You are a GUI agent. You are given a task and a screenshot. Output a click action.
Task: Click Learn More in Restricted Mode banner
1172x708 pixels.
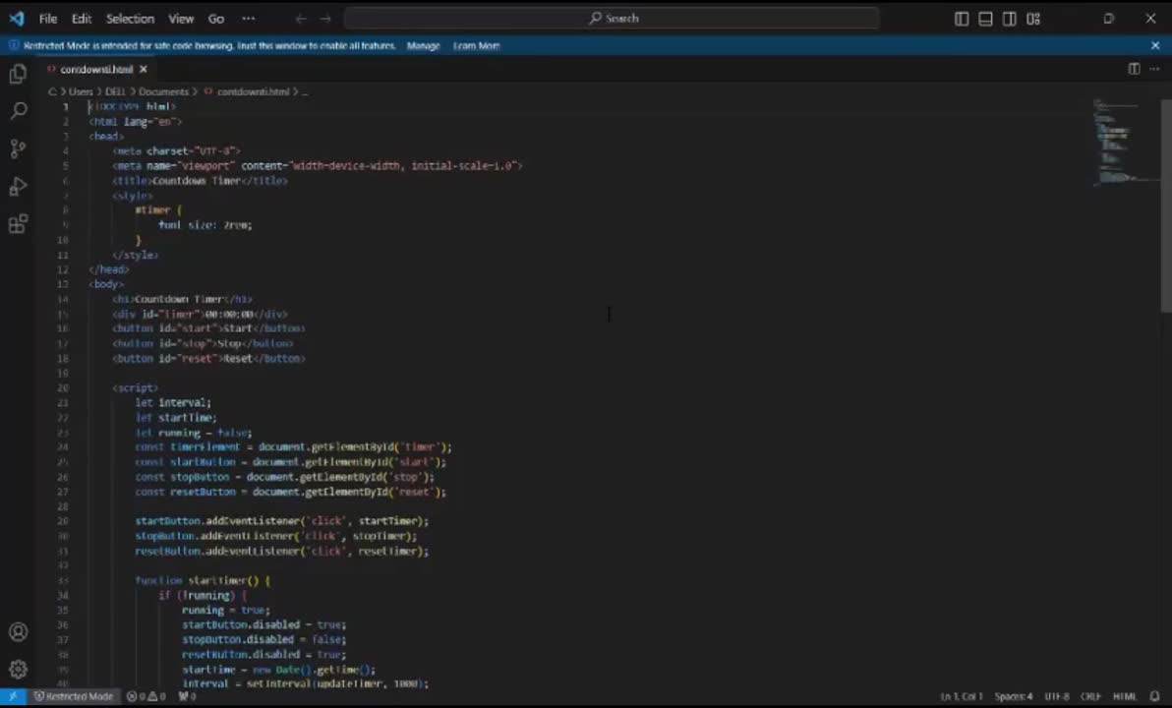point(477,46)
